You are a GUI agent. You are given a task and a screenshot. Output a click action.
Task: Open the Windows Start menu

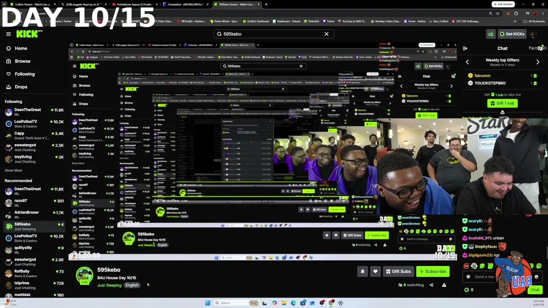(x=208, y=303)
